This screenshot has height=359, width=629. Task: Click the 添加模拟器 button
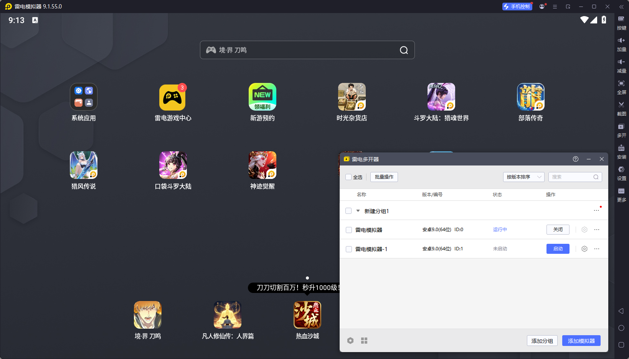coord(581,341)
